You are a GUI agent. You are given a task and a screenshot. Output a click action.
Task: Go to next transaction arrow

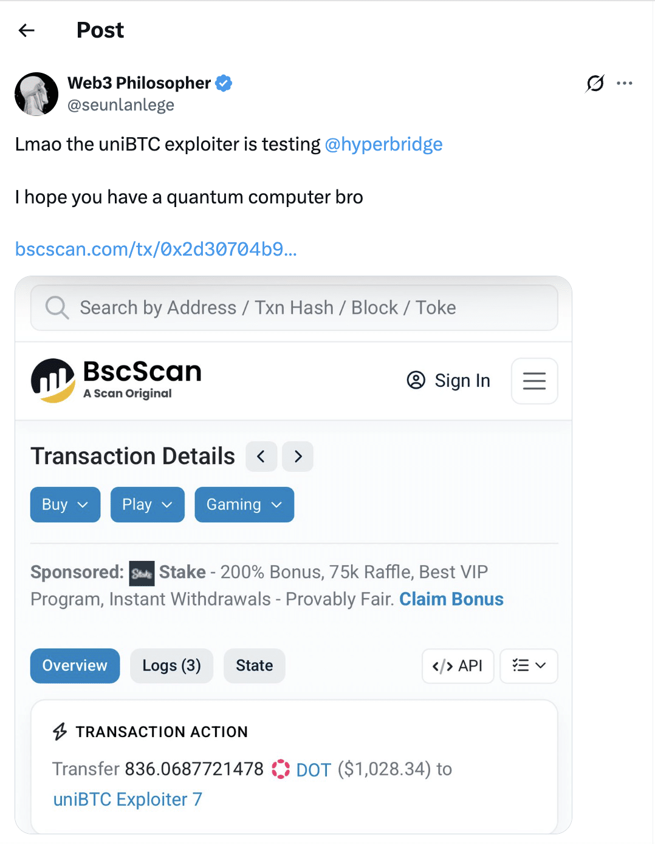pos(298,457)
